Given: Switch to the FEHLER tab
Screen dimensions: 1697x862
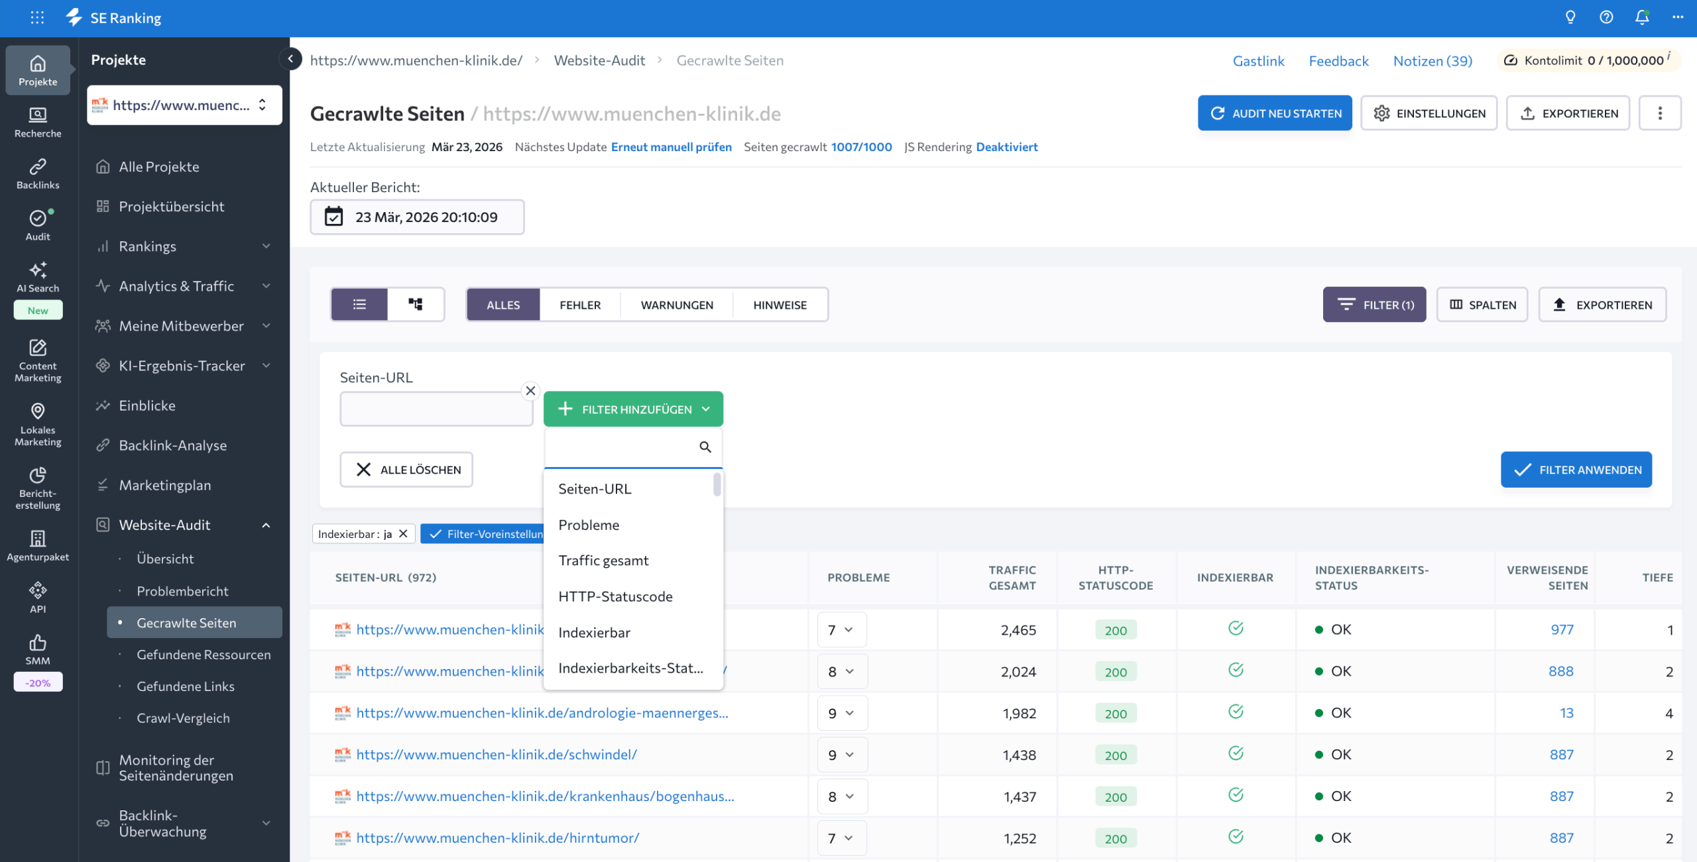Looking at the screenshot, I should click(579, 305).
